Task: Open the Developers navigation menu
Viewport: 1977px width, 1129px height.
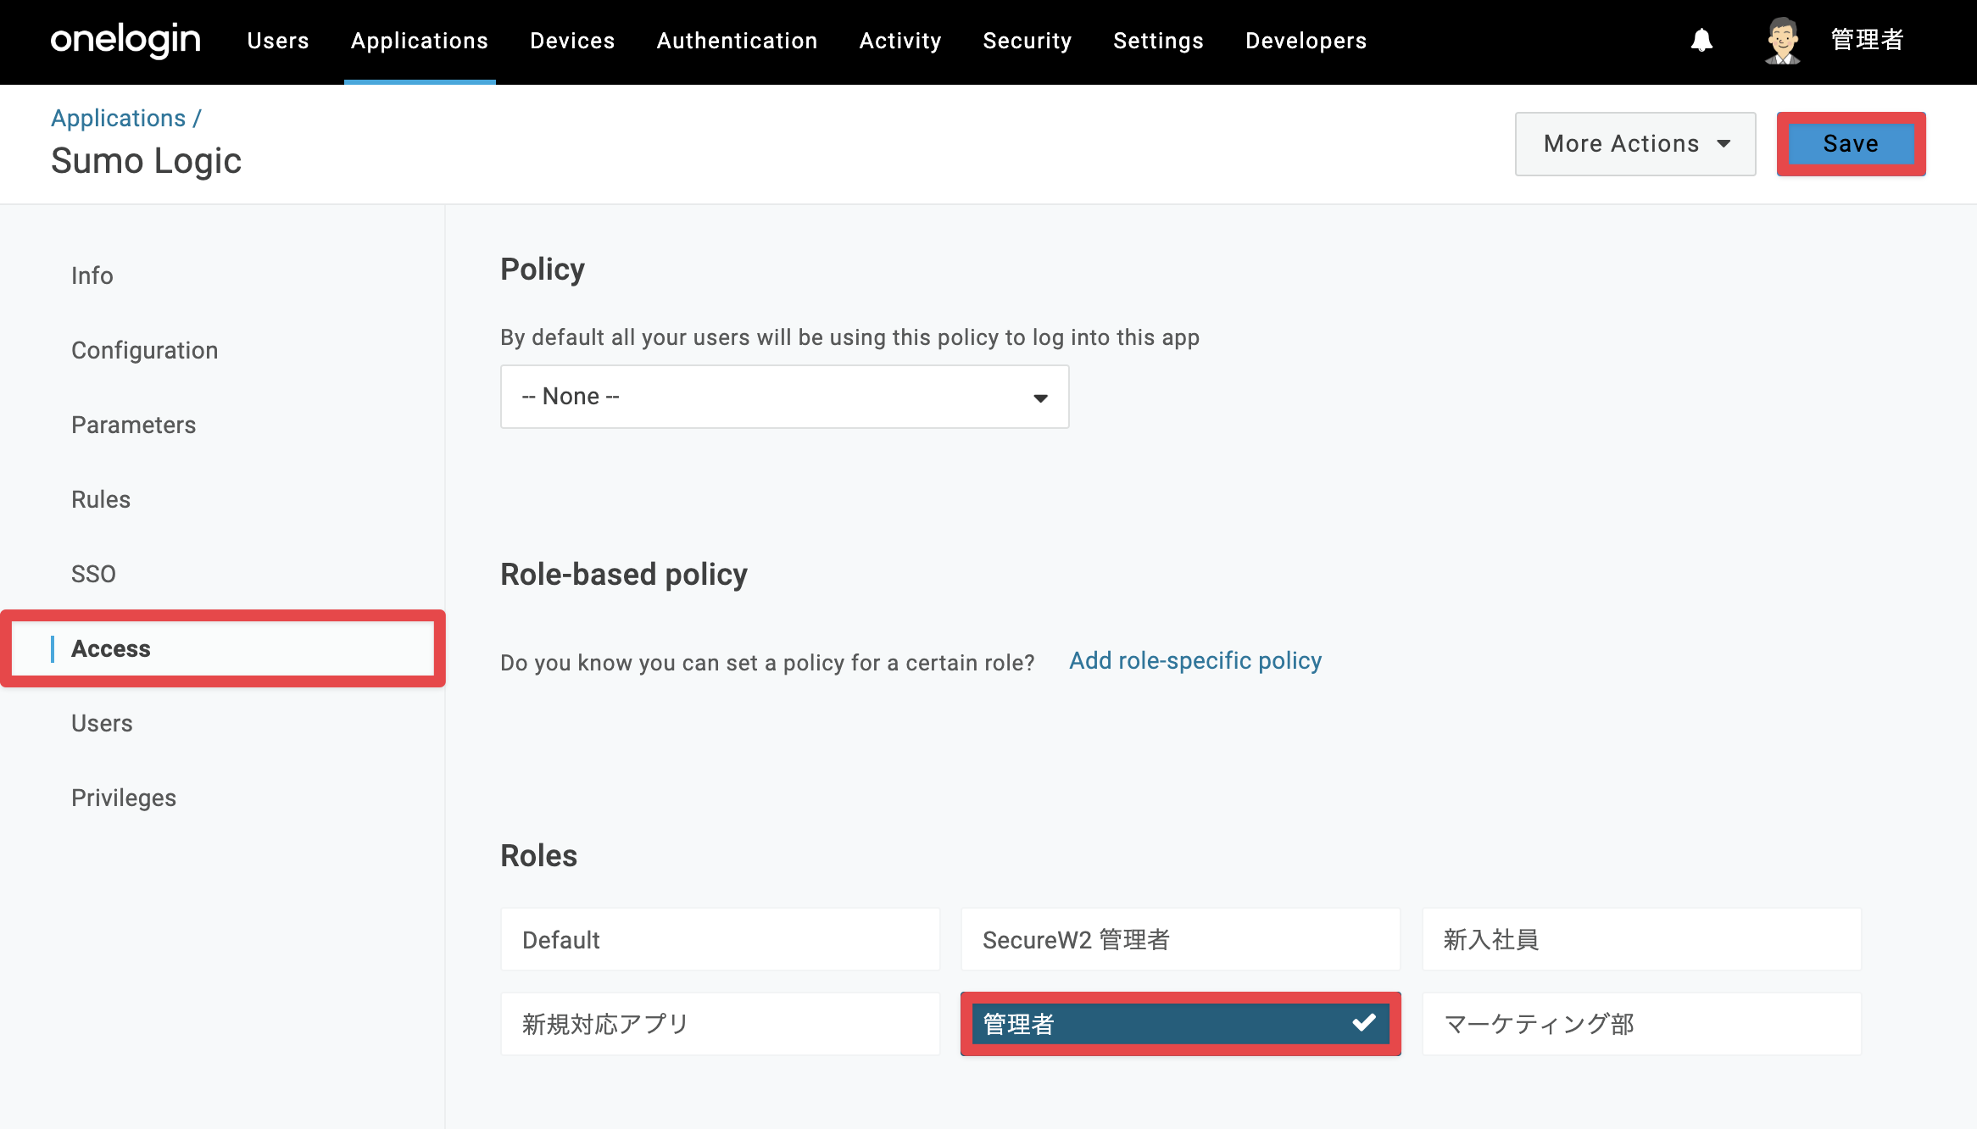Action: [x=1306, y=41]
